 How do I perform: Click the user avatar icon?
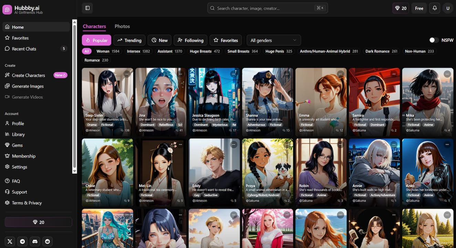(448, 8)
